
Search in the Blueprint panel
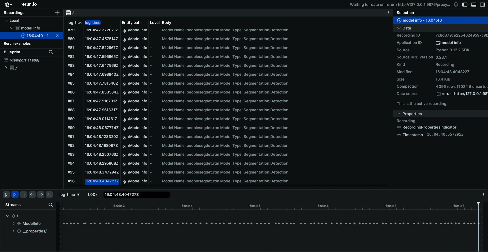tap(51, 52)
